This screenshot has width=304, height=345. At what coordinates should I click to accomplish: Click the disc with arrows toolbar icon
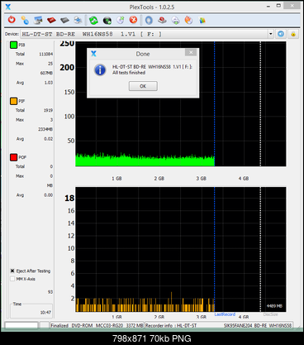click(175, 20)
